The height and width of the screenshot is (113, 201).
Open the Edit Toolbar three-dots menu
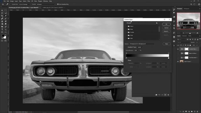point(6,32)
